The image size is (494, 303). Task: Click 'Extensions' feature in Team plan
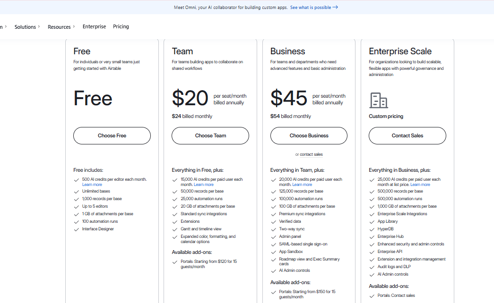[x=190, y=221]
